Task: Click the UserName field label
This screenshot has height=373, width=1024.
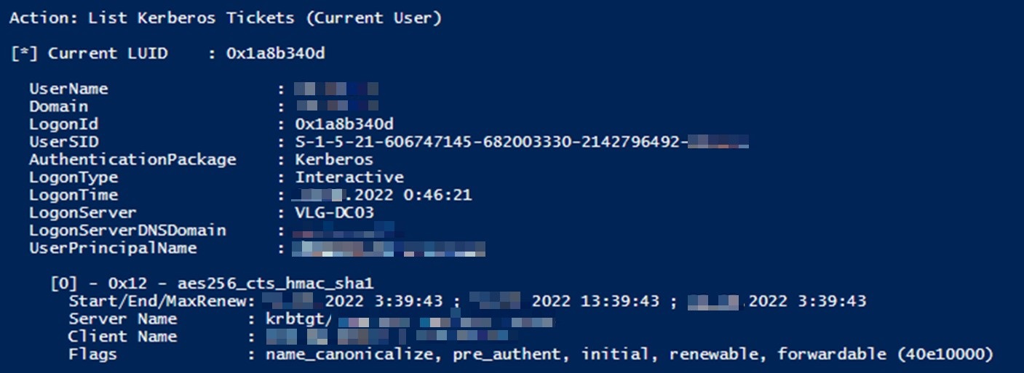Action: click(68, 89)
